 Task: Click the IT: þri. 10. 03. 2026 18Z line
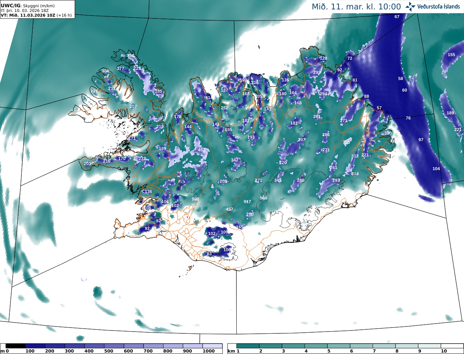(x=25, y=10)
